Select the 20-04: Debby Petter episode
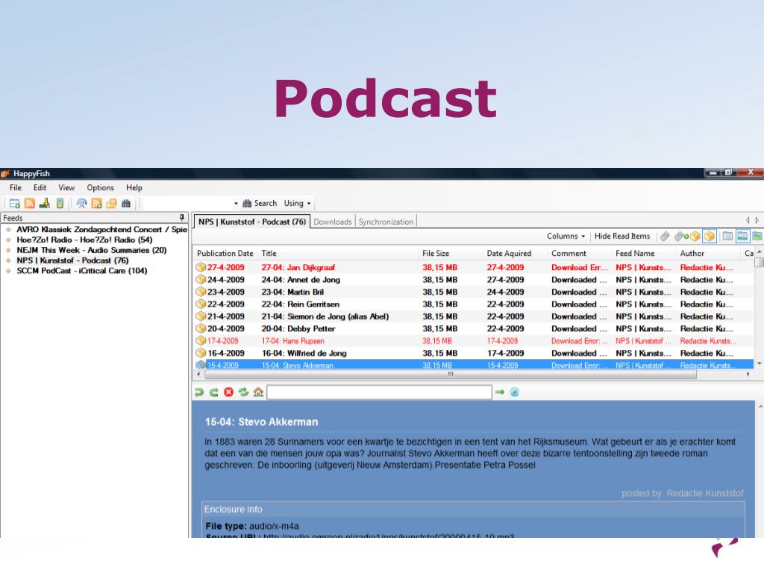764x573 pixels. [x=474, y=328]
